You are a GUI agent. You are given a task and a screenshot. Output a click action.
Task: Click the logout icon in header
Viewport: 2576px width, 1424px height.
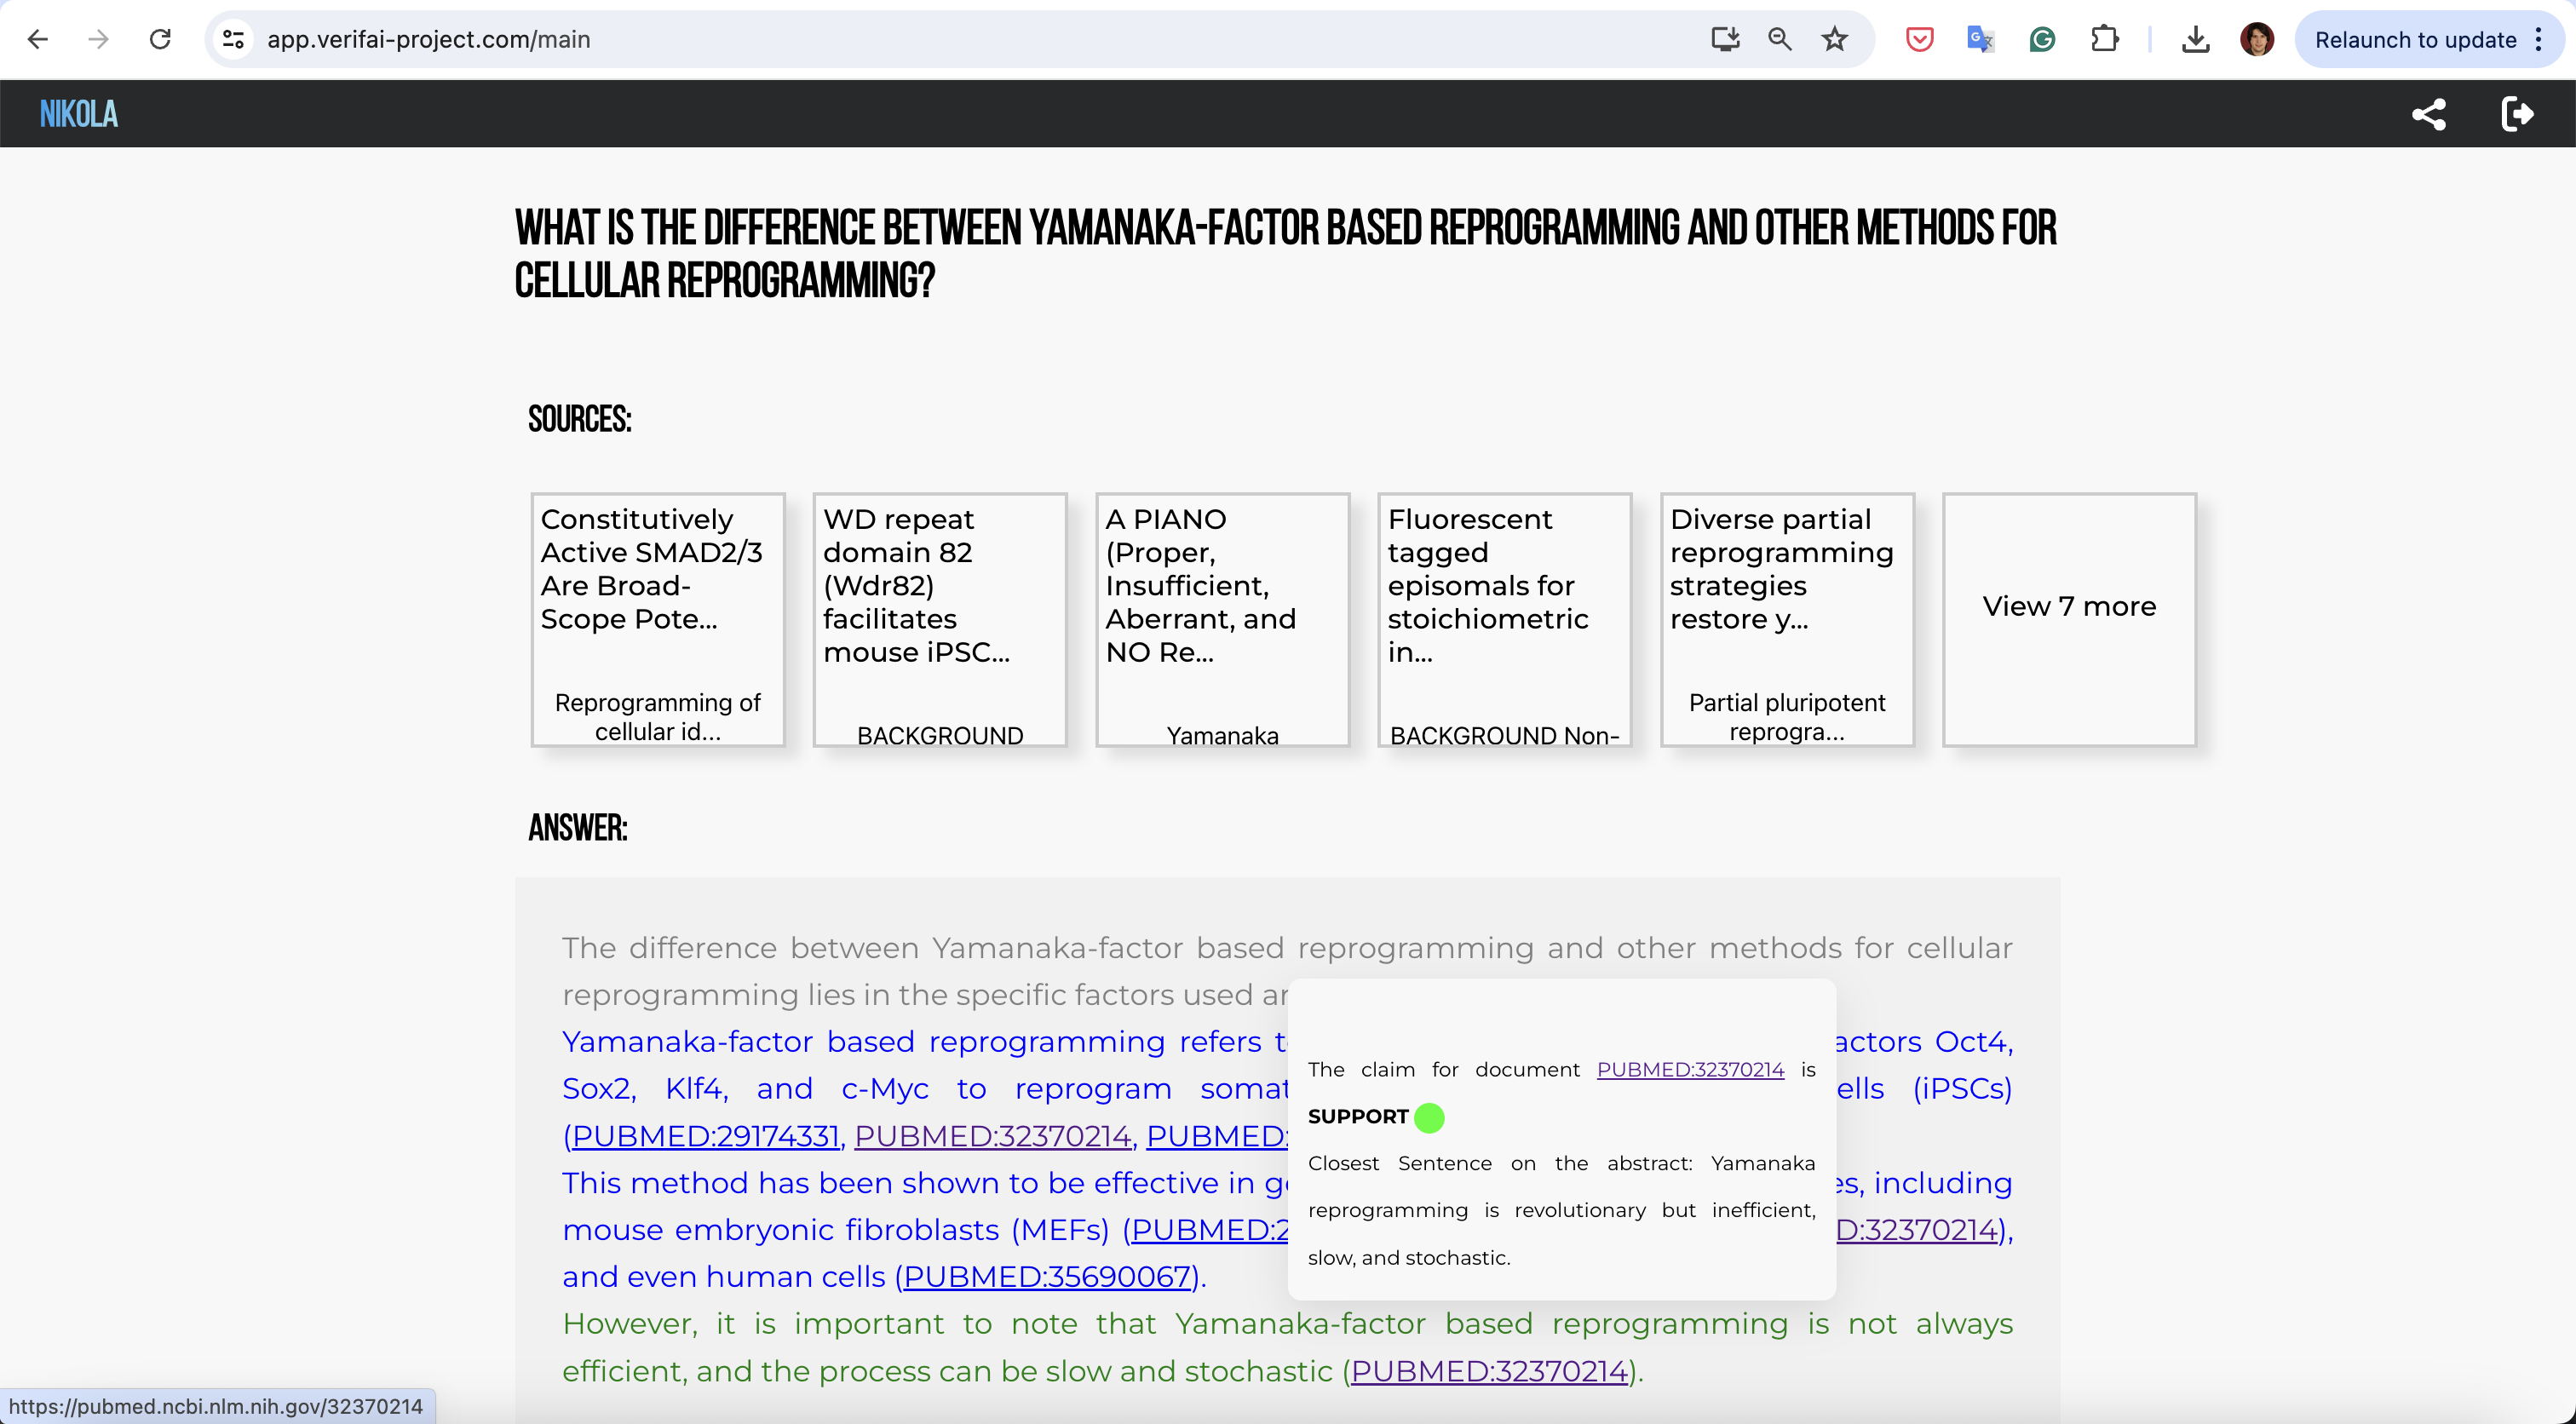tap(2517, 114)
